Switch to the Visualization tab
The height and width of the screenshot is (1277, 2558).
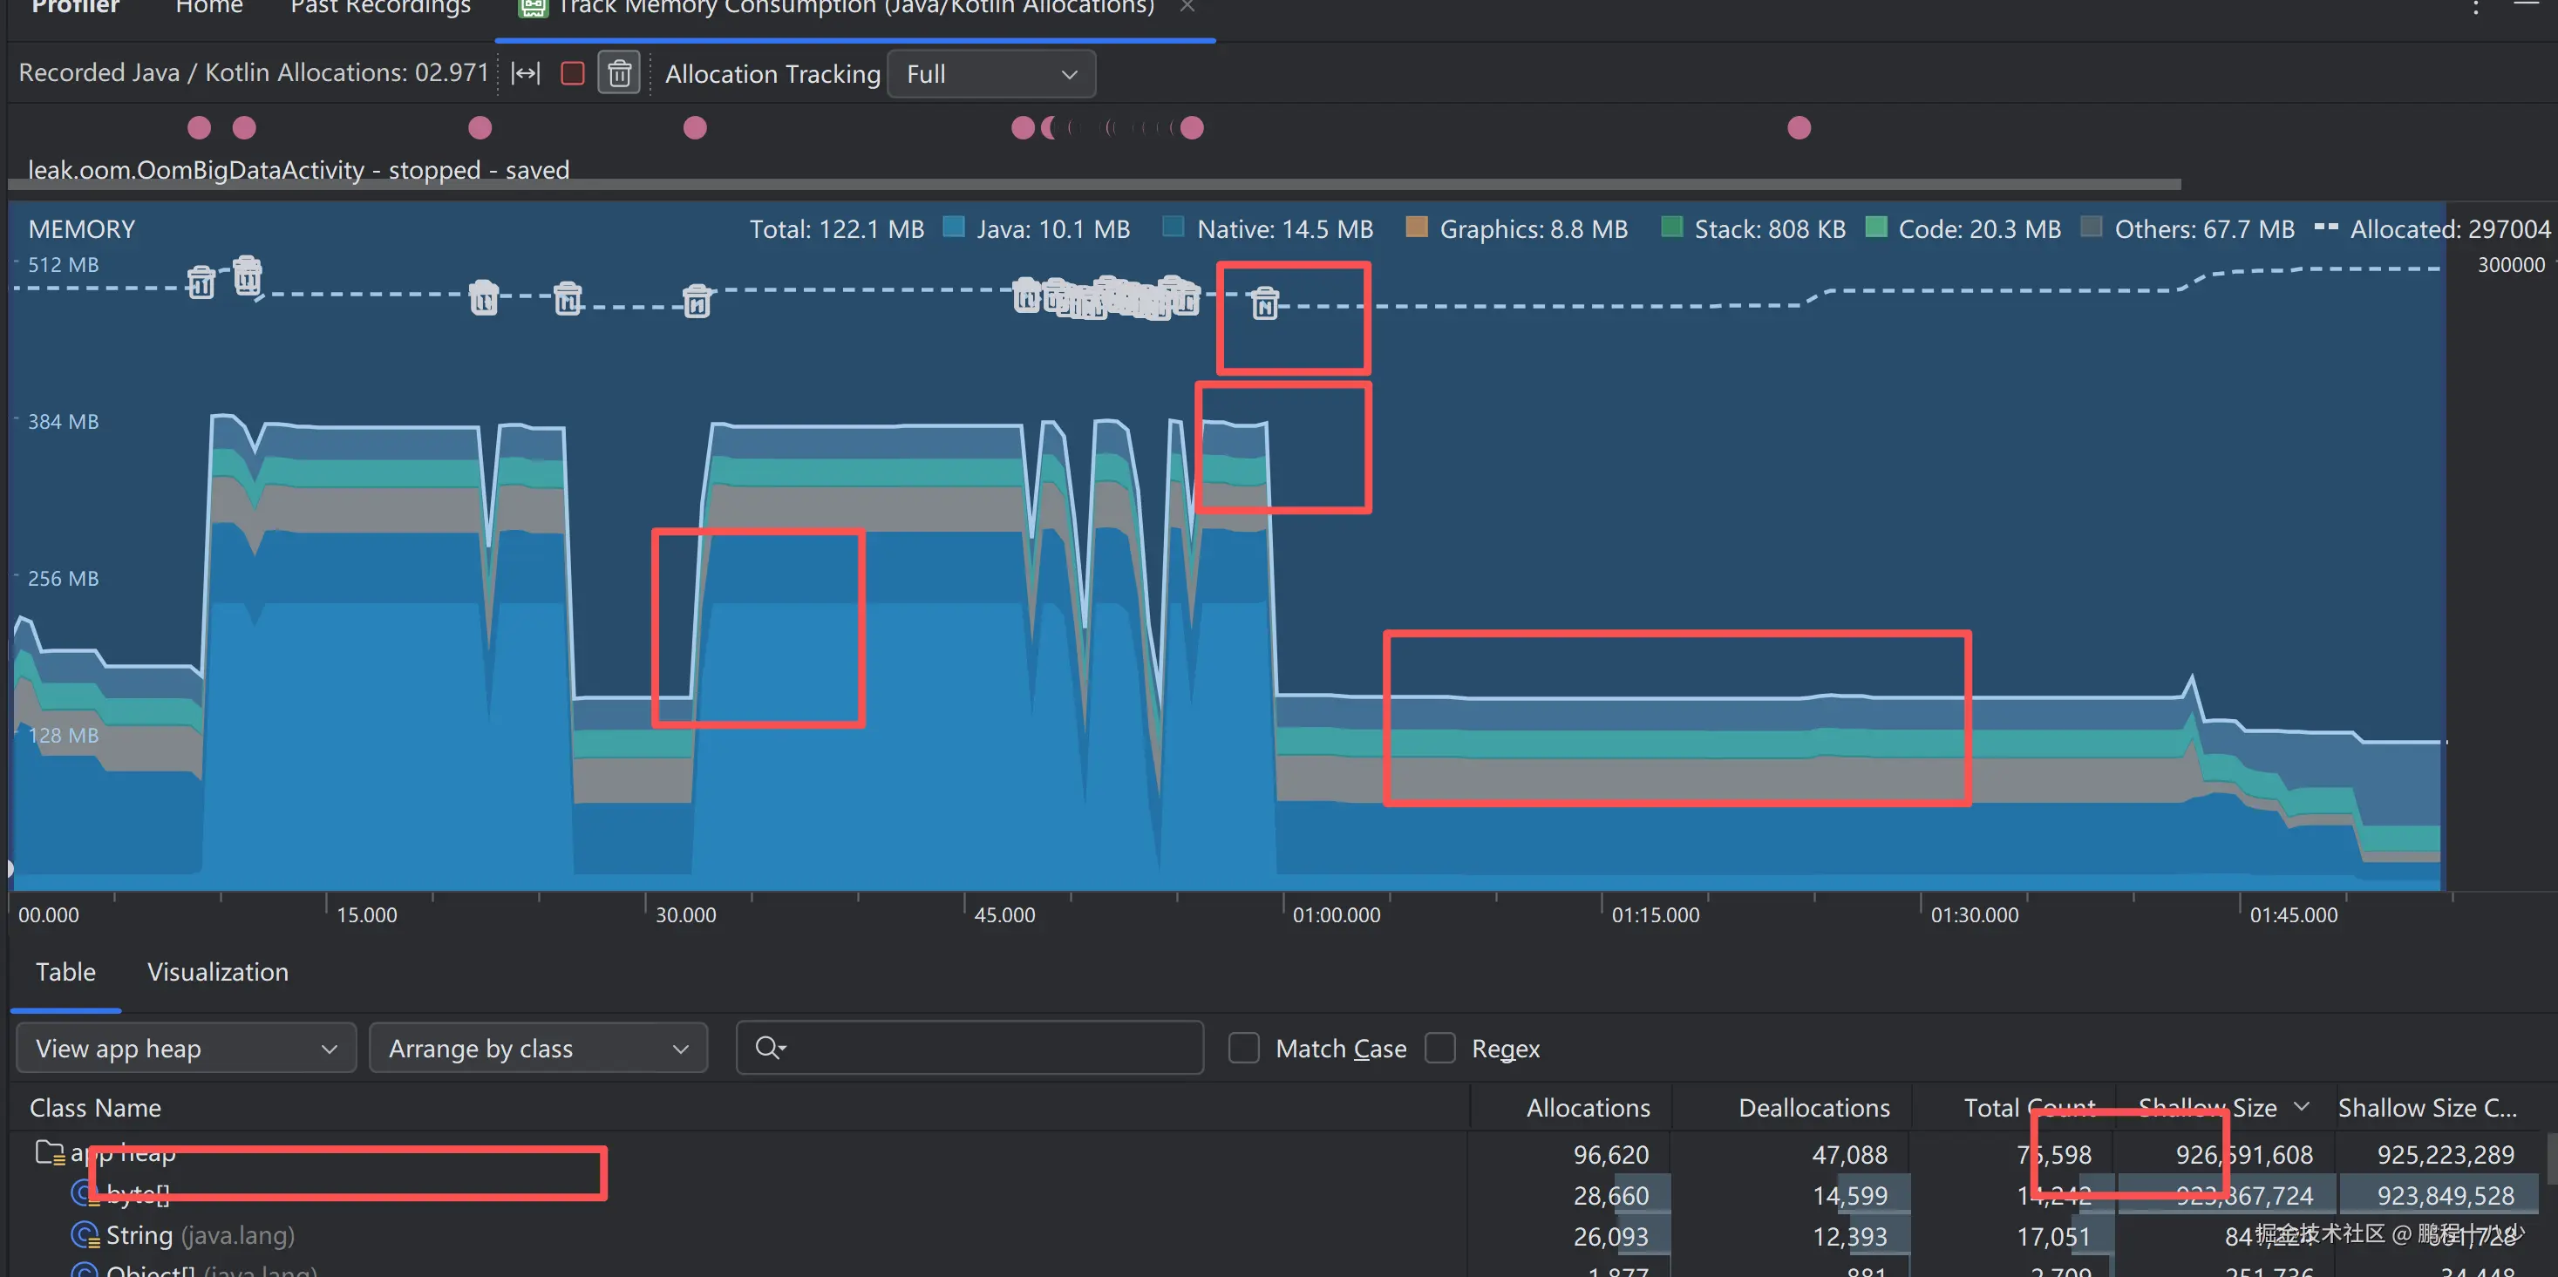(217, 971)
